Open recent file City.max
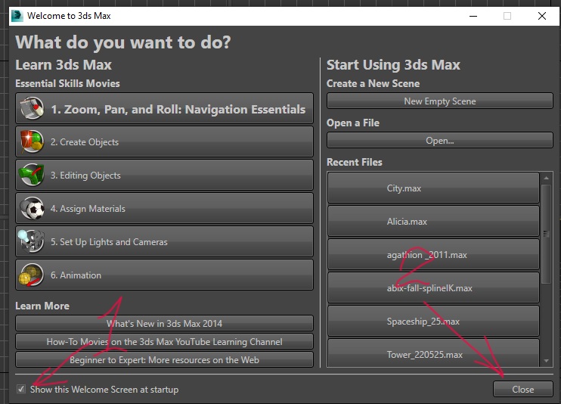The height and width of the screenshot is (404, 561). 433,188
